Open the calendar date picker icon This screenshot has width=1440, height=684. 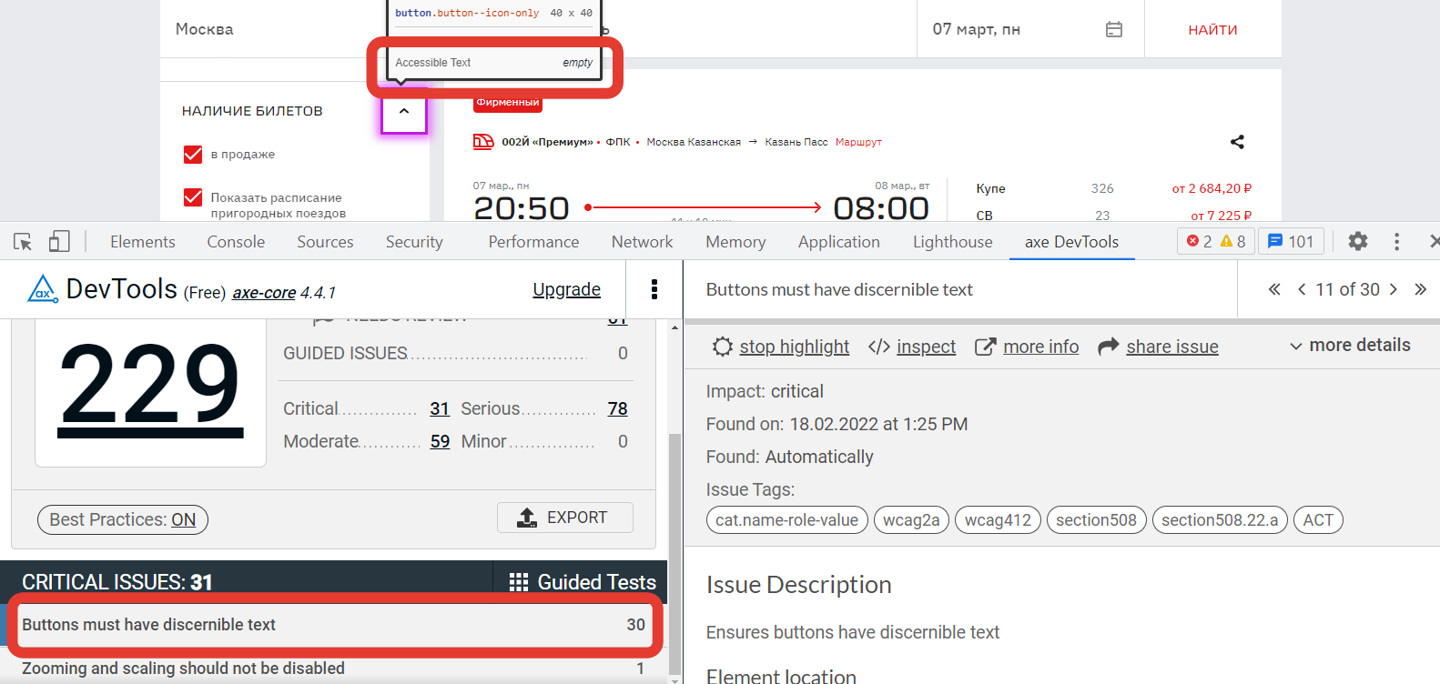[x=1113, y=29]
